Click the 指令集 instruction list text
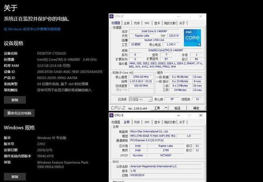This screenshot has width=263, height=182. click(x=166, y=65)
